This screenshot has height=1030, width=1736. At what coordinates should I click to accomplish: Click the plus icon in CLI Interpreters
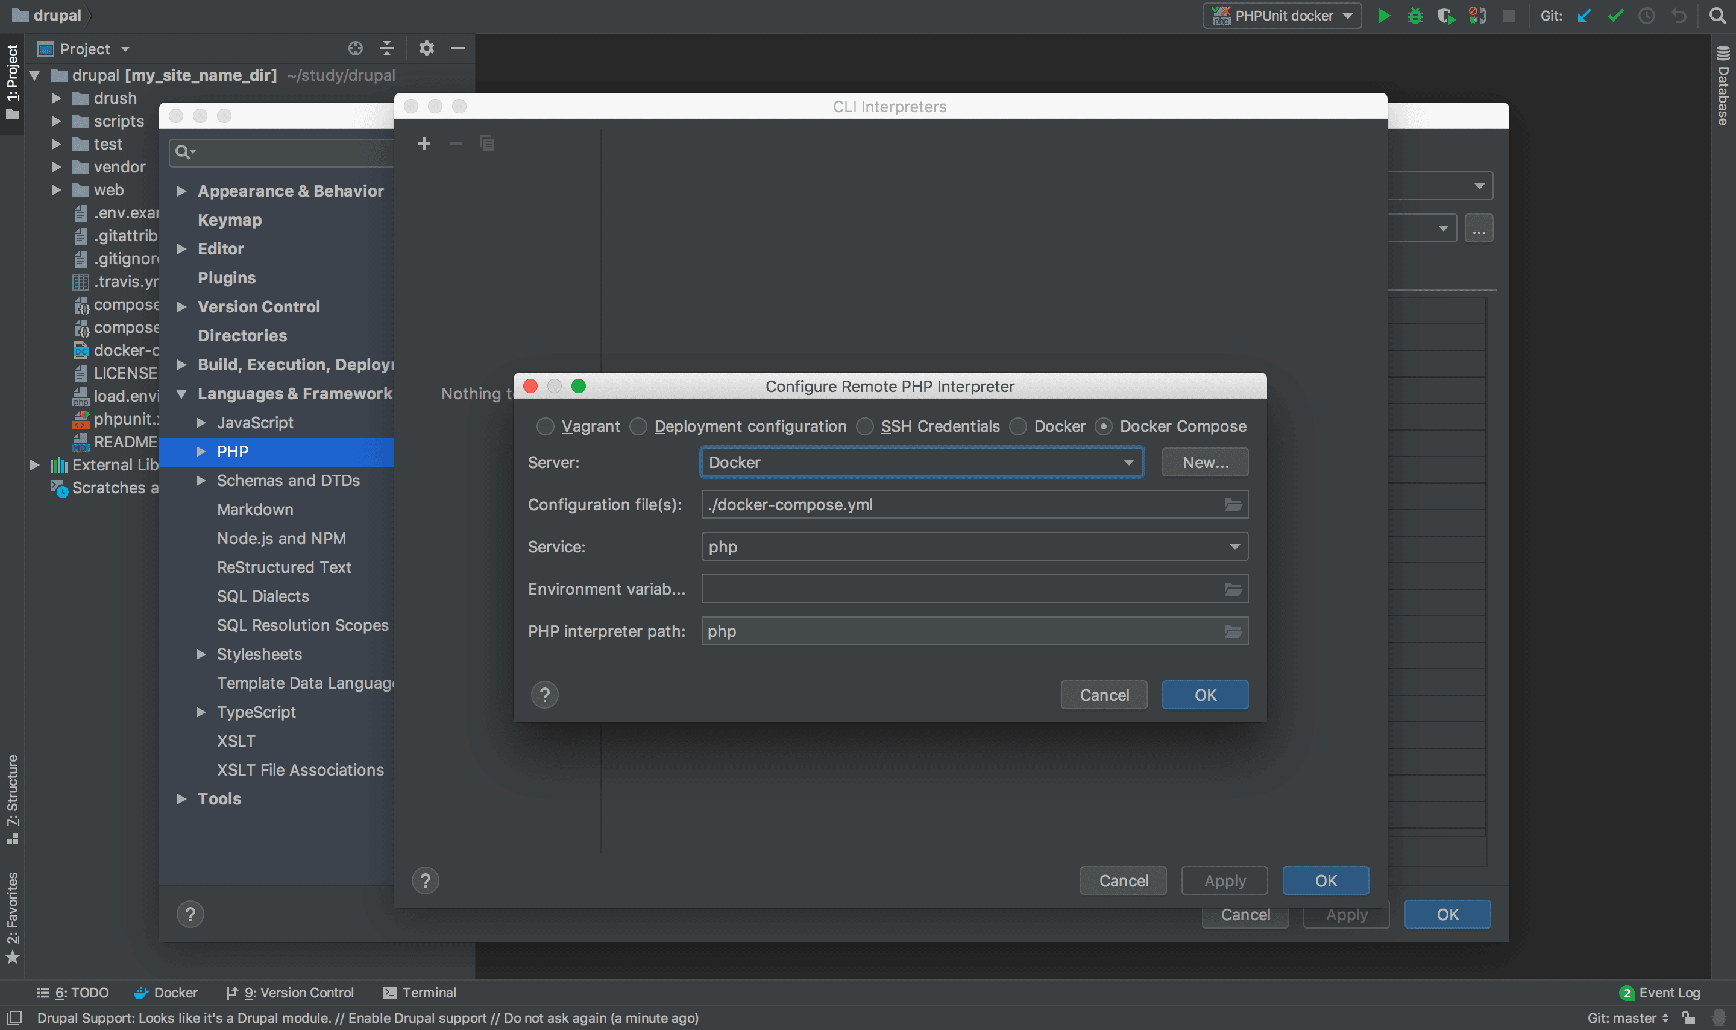click(x=424, y=144)
